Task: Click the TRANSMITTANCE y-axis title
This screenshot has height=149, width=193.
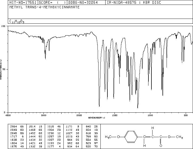Action: [x=1, y=69]
